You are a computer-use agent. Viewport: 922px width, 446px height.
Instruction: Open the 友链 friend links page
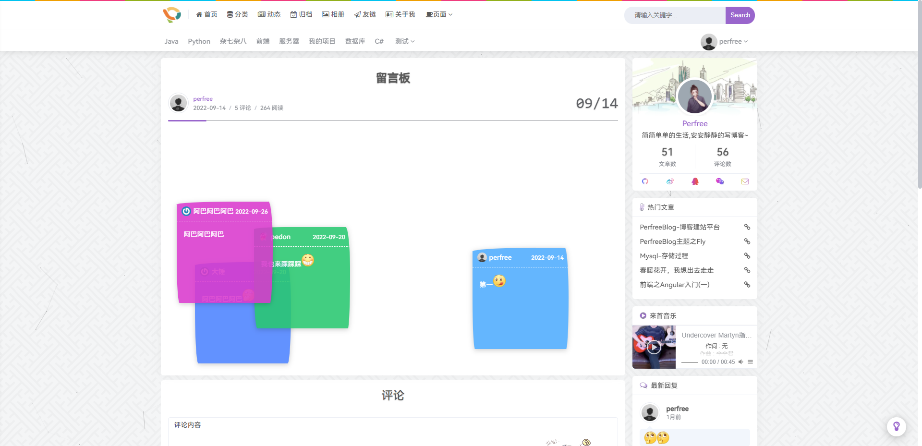tap(365, 14)
